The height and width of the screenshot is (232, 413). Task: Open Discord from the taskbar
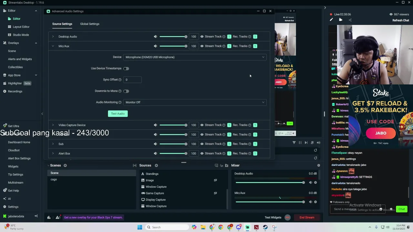pos(239,227)
